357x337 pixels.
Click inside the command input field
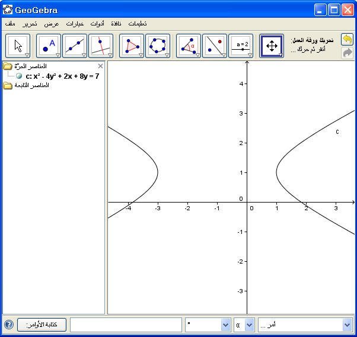126,325
